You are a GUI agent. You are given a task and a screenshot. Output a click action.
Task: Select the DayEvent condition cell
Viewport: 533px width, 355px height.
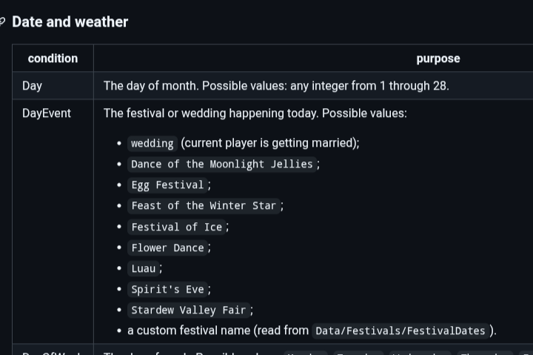coord(47,113)
